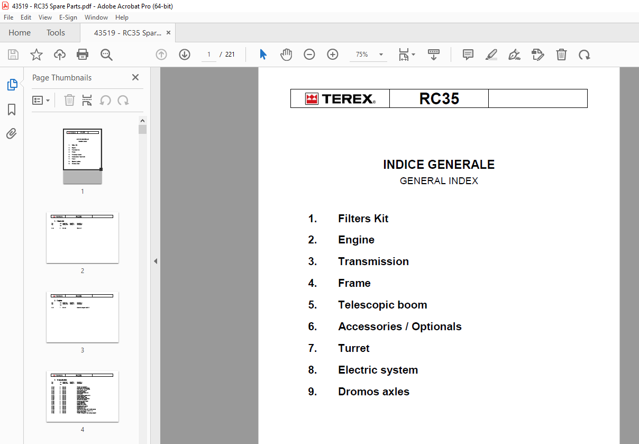Select page 3 thumbnail
639x444 pixels.
coord(83,317)
